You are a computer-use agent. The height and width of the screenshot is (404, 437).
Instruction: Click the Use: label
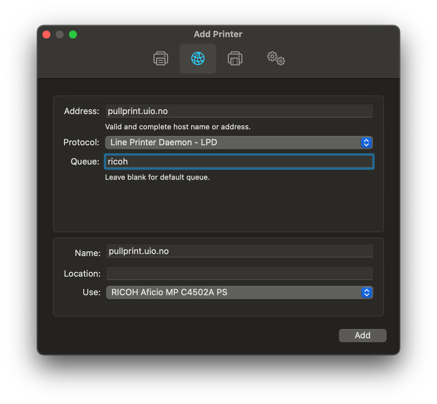pos(92,292)
